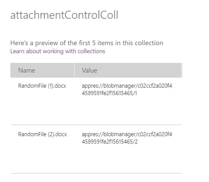Select the RandomFile (1).docx name cell
Screen dimensions: 209x182
coord(42,86)
